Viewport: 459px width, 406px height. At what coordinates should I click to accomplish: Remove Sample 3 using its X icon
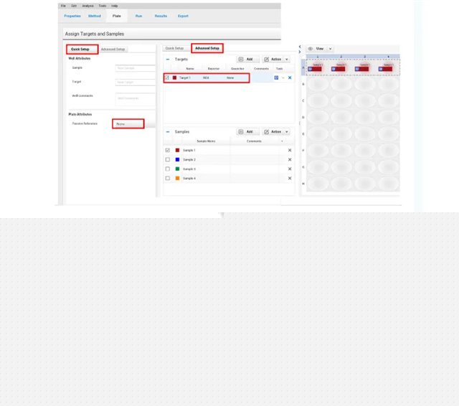290,169
